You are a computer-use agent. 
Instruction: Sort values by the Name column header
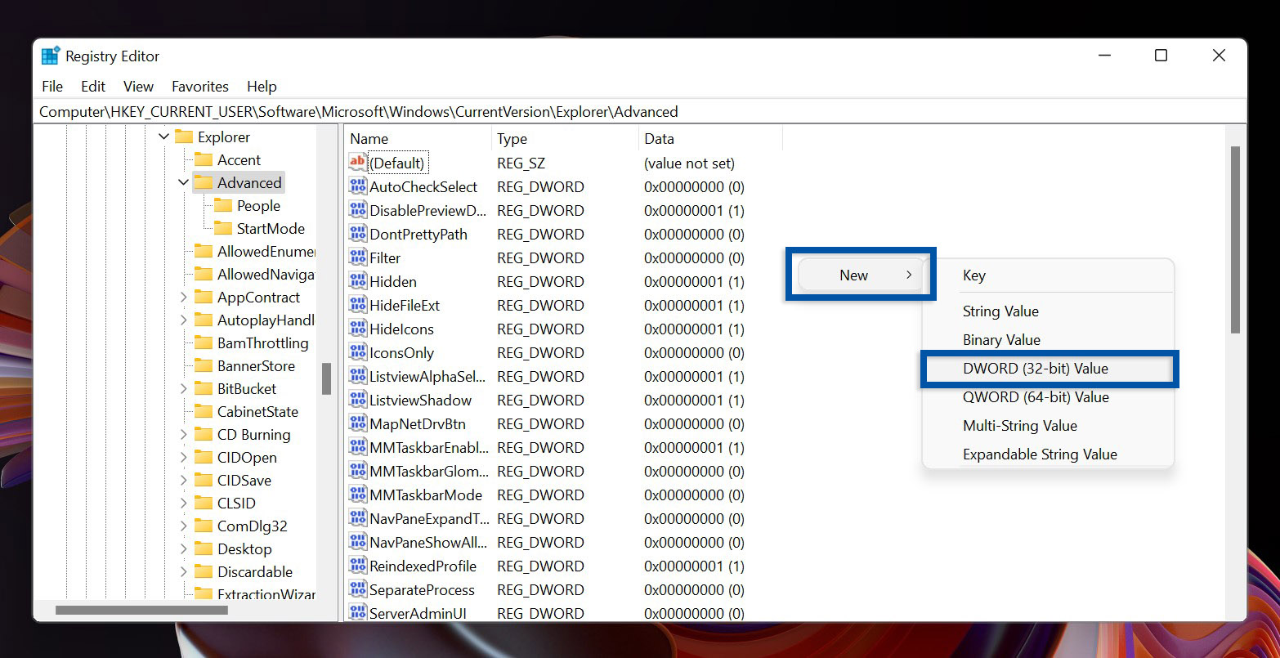click(x=369, y=138)
